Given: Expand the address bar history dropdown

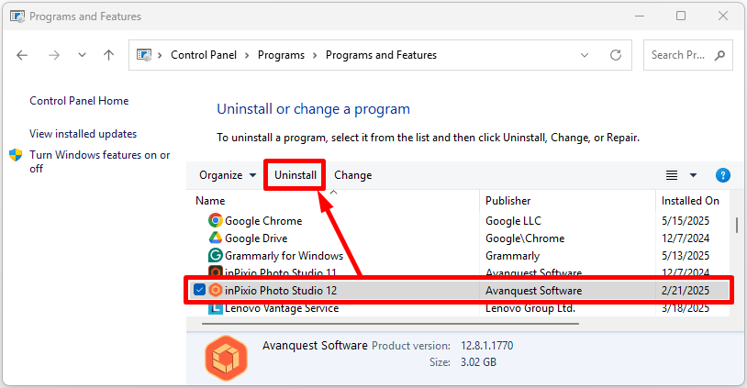Looking at the screenshot, I should point(585,55).
